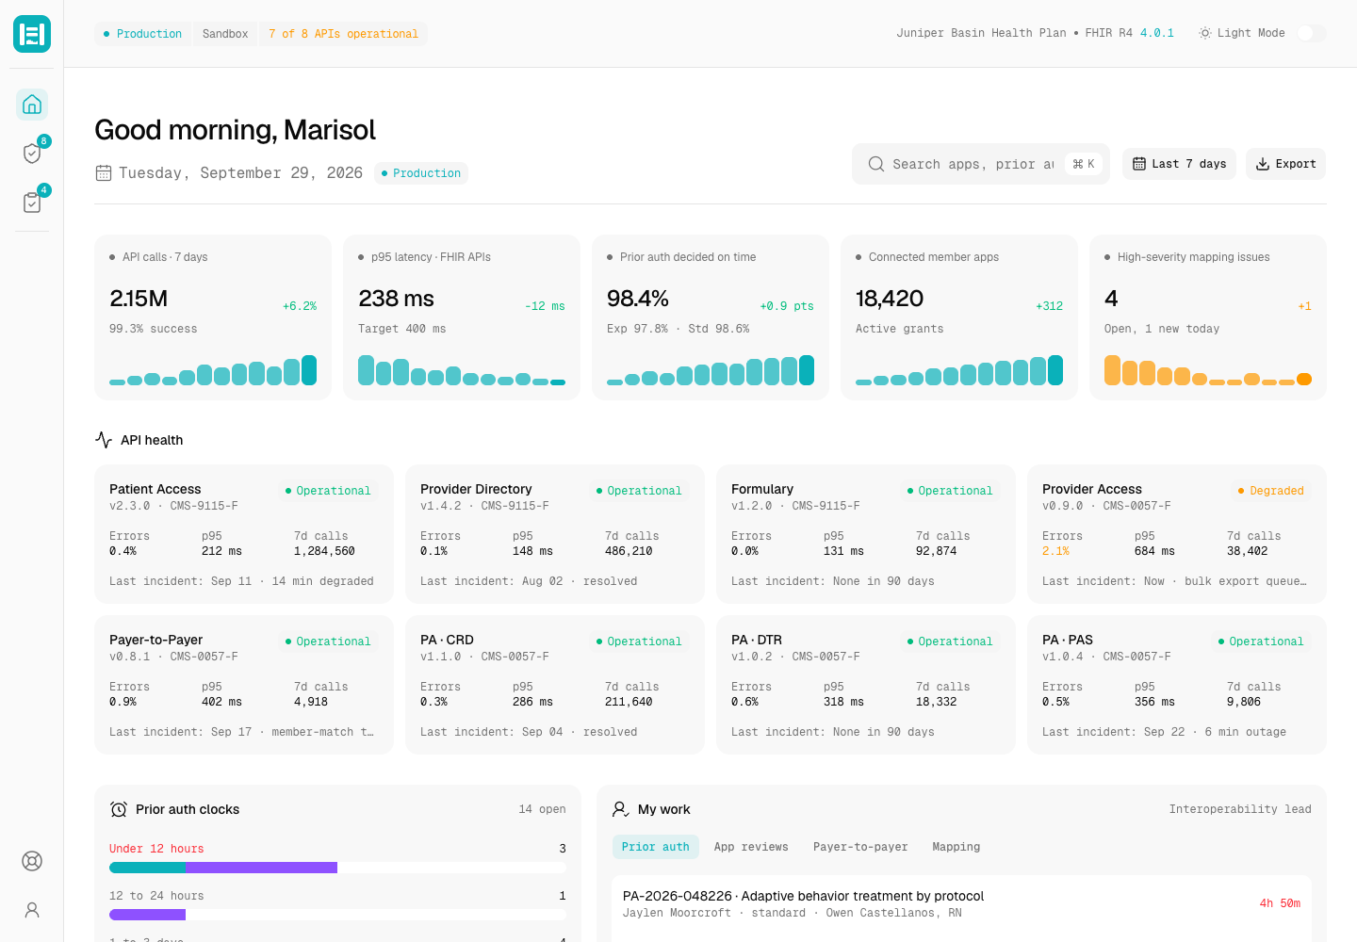Click the calendar icon next to the date
Image resolution: width=1357 pixels, height=942 pixels.
[104, 173]
